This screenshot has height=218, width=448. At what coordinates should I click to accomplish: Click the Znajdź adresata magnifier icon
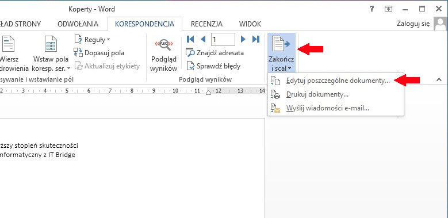click(x=190, y=52)
